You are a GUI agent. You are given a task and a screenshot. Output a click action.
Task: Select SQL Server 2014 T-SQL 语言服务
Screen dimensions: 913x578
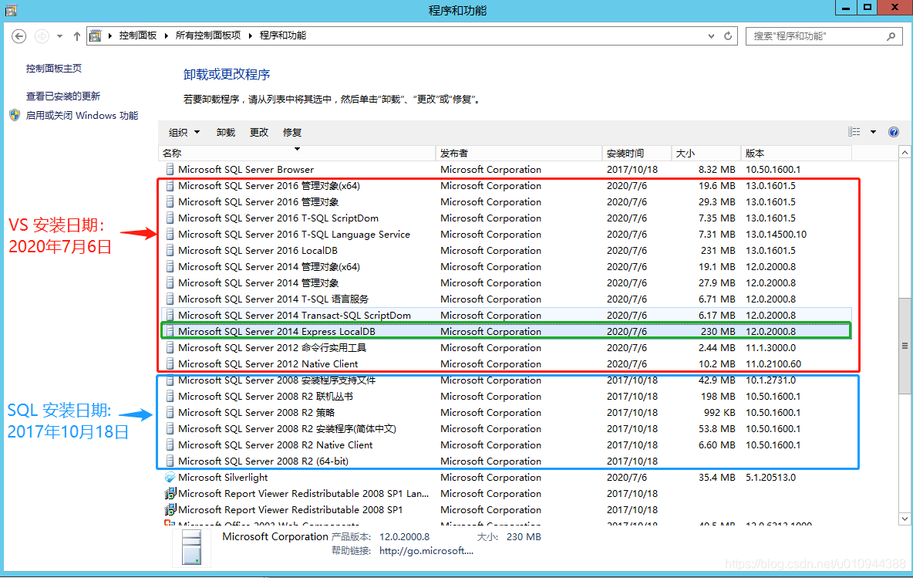coord(505,299)
